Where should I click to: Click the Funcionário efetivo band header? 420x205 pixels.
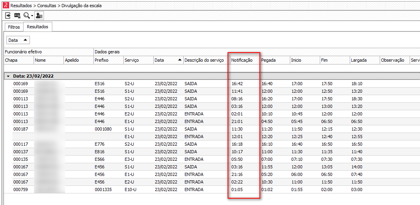click(49, 52)
